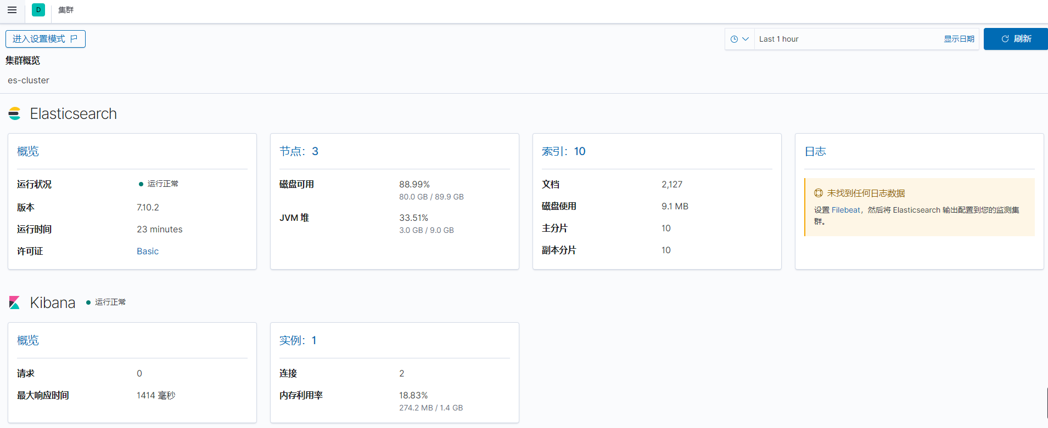Open the Filebeat setup link
Image resolution: width=1048 pixels, height=428 pixels.
[845, 210]
